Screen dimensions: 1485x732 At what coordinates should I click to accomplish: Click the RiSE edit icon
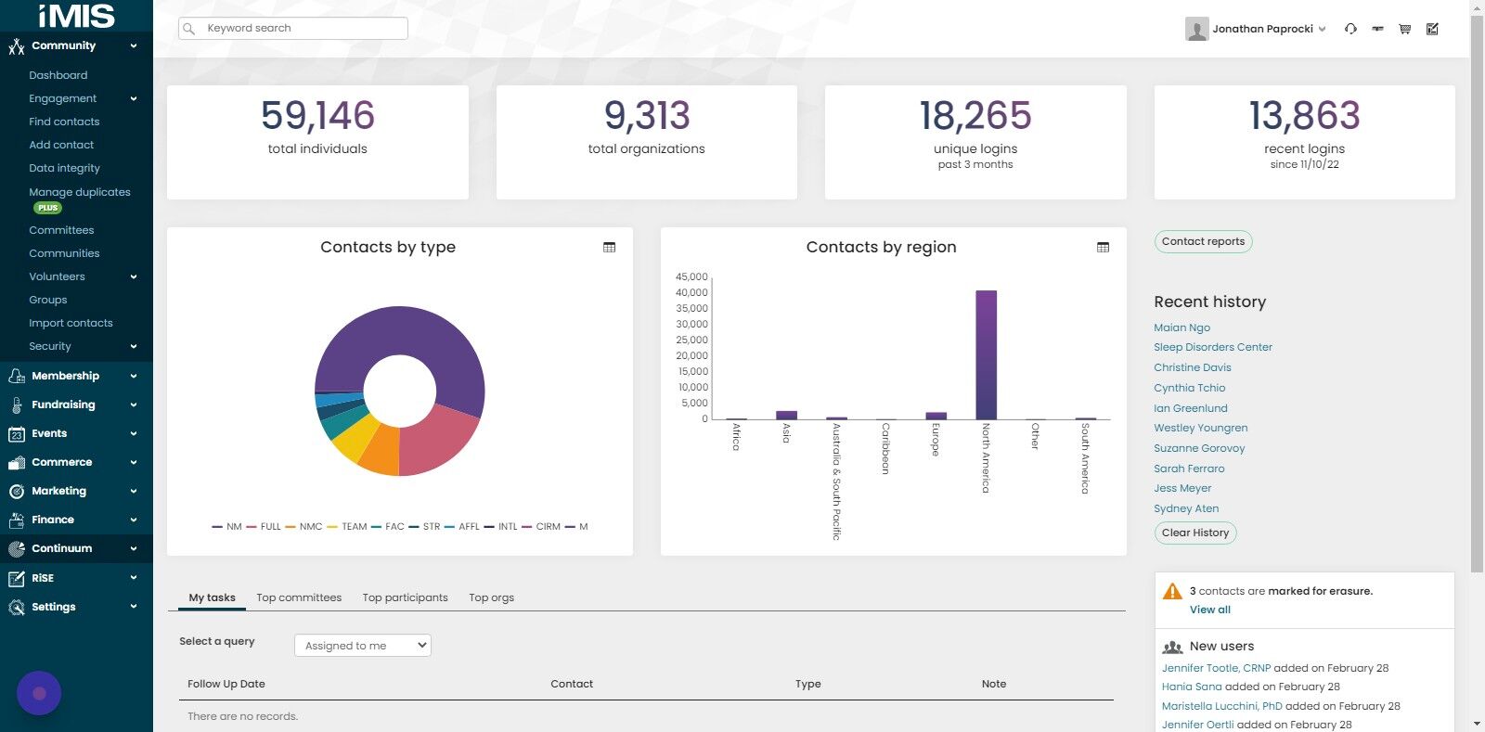16,578
